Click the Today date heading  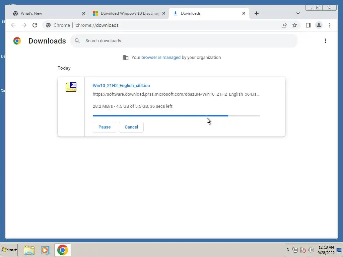click(64, 68)
